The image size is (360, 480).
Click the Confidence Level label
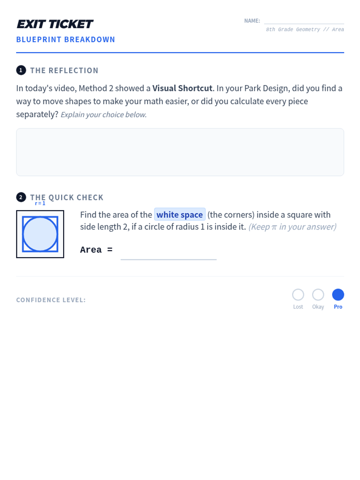coord(51,300)
